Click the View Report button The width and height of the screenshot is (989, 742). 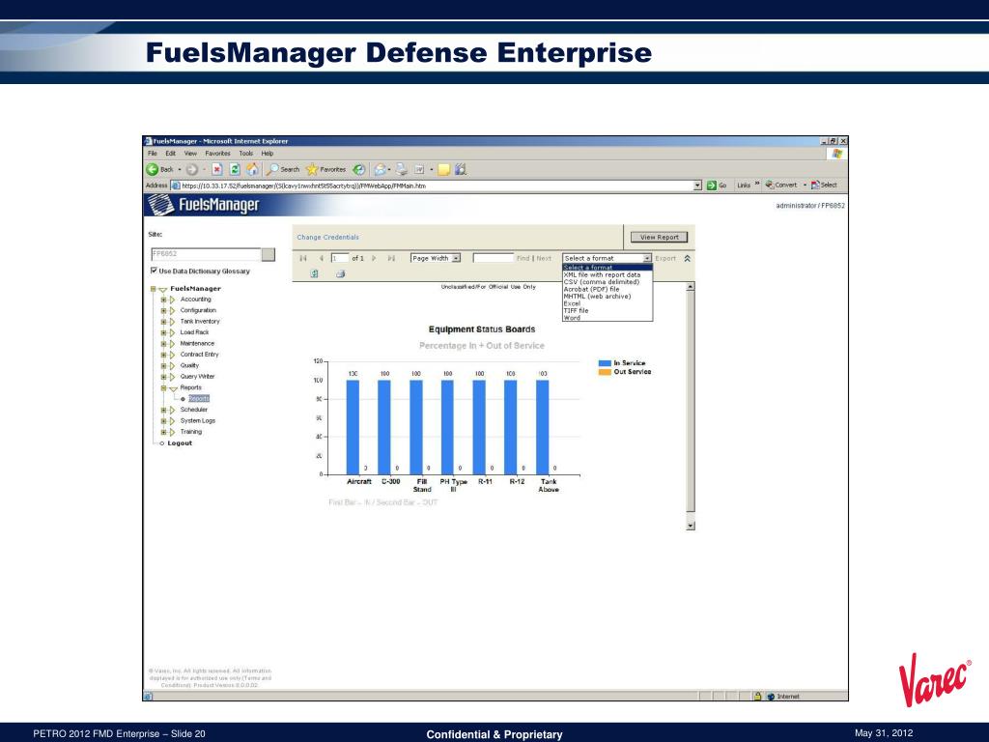659,238
